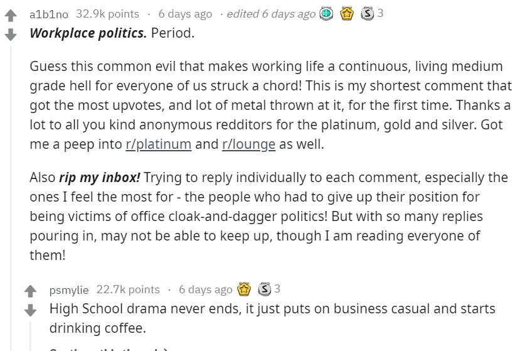
Task: Open the psmylie reply's '6 days ago' permalink
Action: click(205, 289)
